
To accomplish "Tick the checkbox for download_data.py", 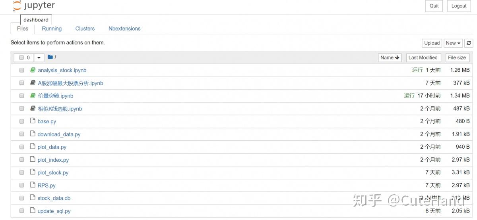I will 22,134.
